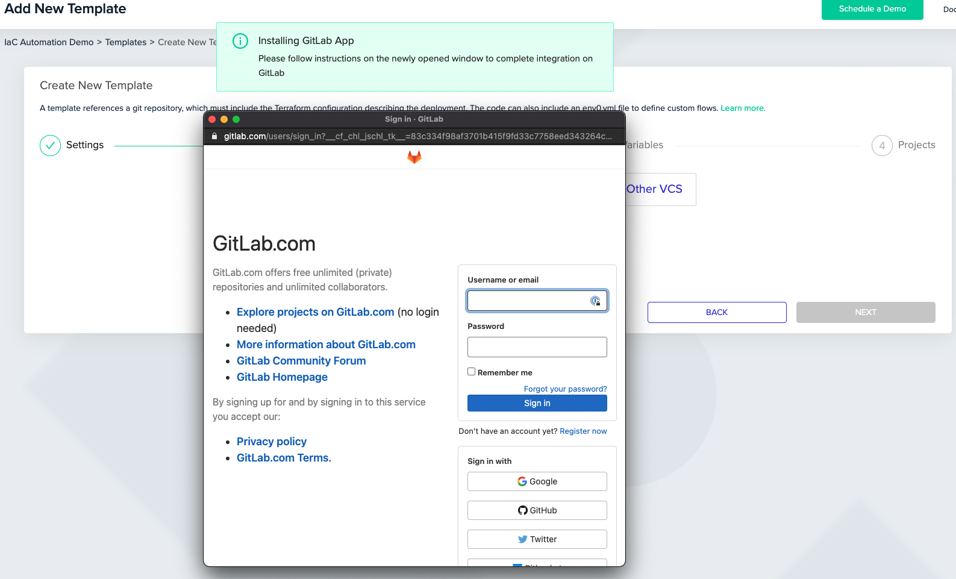Image resolution: width=956 pixels, height=579 pixels.
Task: Click the 'Username or email' label
Action: (503, 280)
